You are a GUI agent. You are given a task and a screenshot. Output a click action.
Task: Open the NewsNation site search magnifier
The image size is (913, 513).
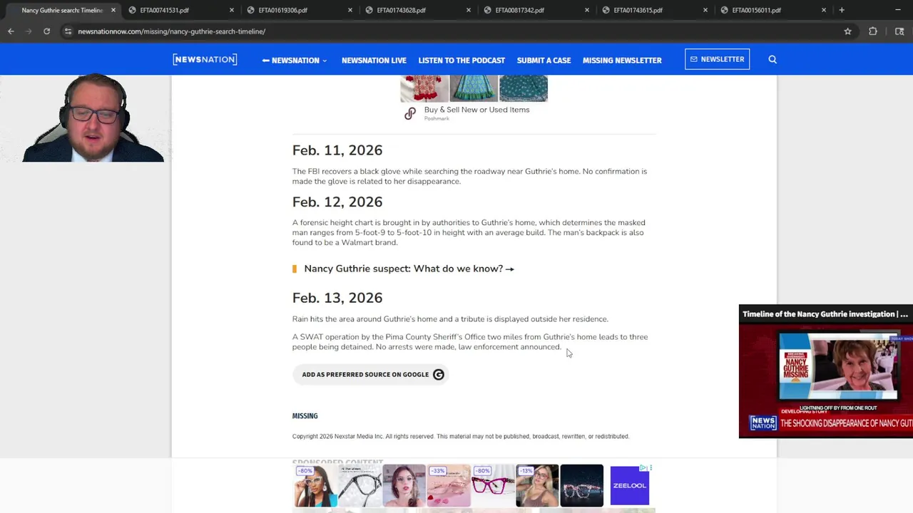[772, 60]
